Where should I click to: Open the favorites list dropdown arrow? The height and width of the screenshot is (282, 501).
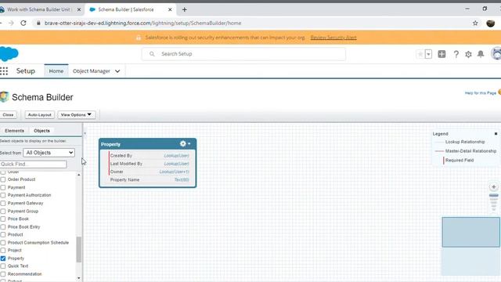[x=428, y=54]
